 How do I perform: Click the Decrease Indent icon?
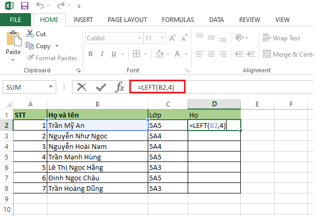coord(239,54)
